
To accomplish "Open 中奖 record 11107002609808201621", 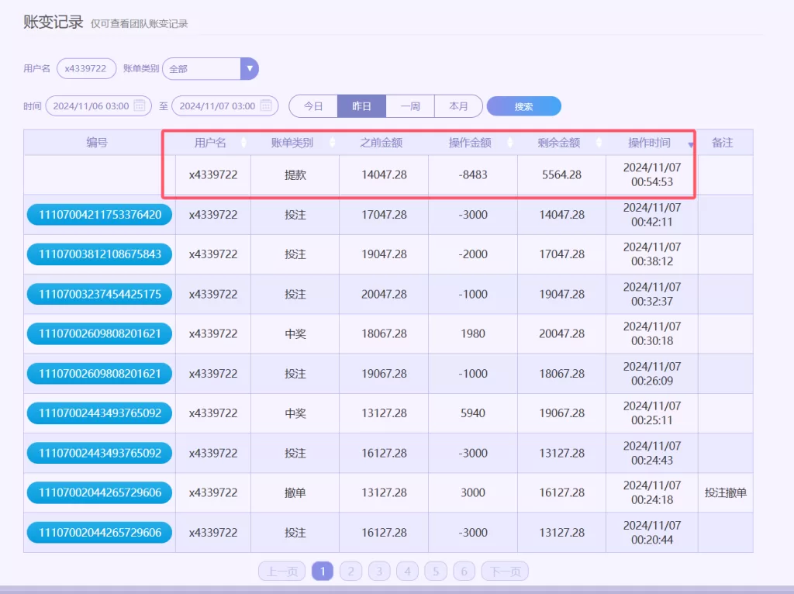I will pyautogui.click(x=99, y=333).
